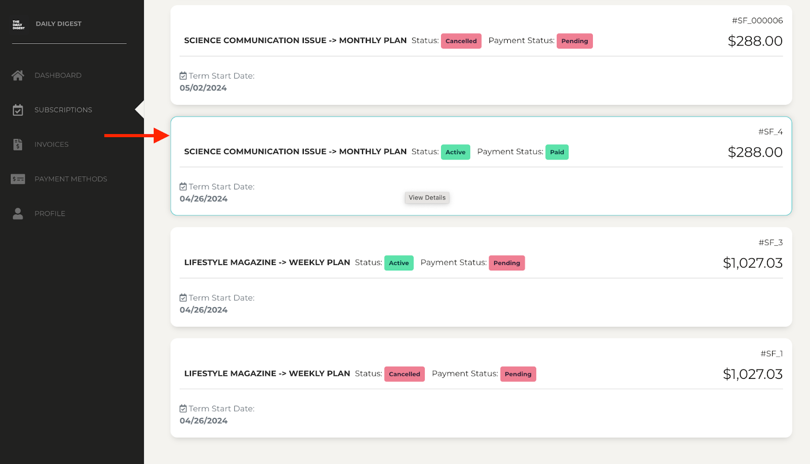Select the Cancelled status badge on SF_000006
This screenshot has height=464, width=810.
pos(461,41)
